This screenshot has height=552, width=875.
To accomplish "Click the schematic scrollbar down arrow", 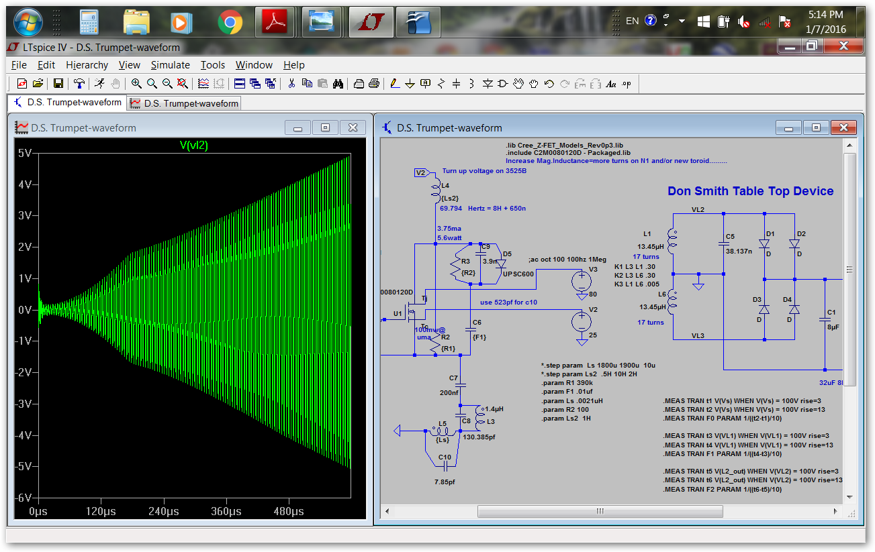I will click(850, 497).
